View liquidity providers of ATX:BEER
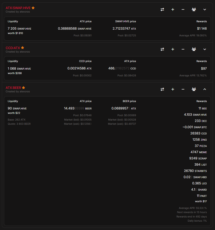 click(x=194, y=89)
